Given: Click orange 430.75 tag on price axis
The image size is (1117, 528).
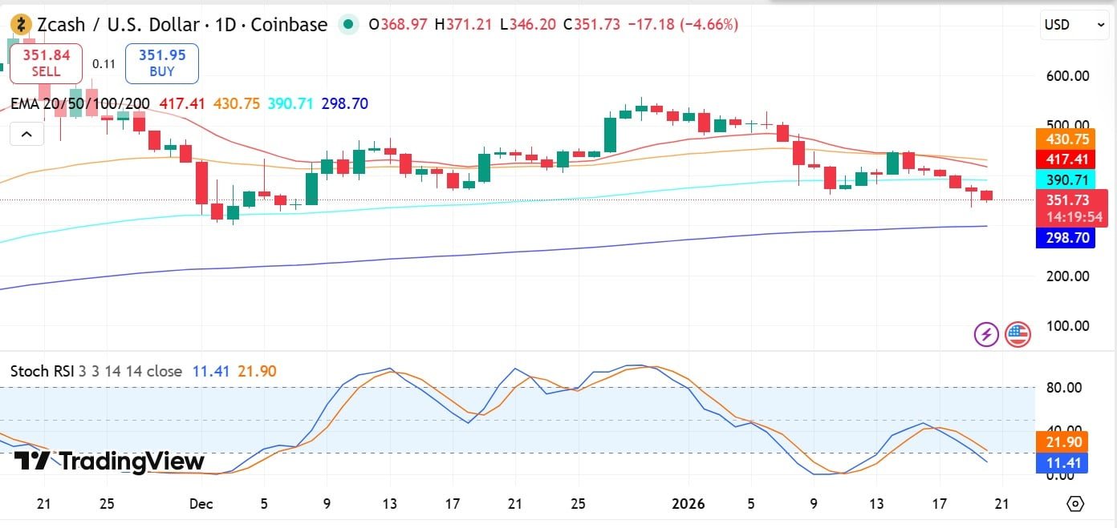Looking at the screenshot, I should tap(1065, 138).
